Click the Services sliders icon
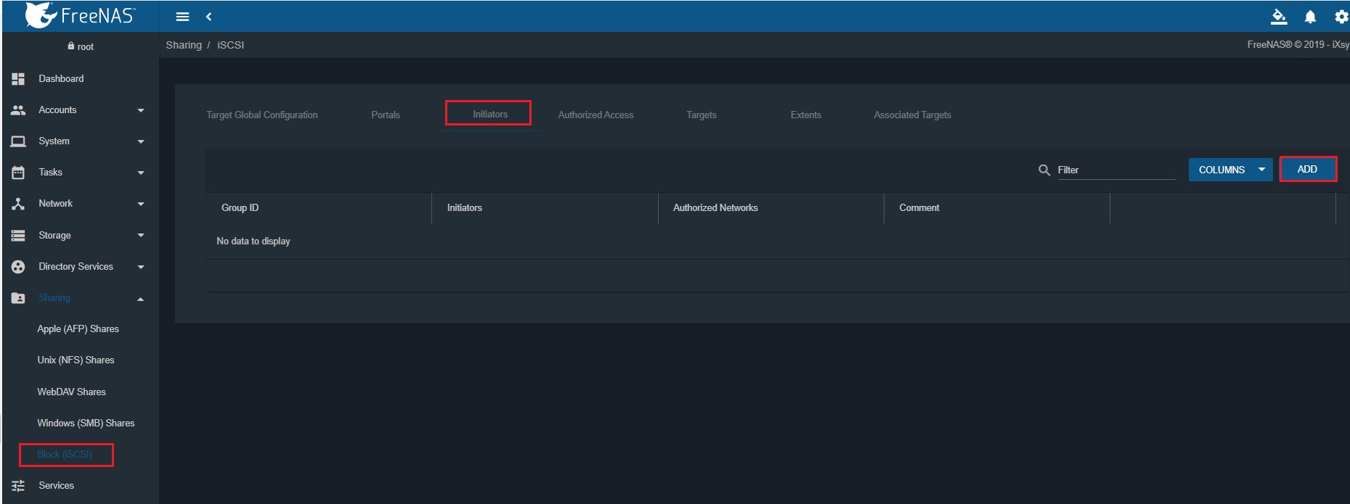This screenshot has height=504, width=1350. (x=18, y=486)
